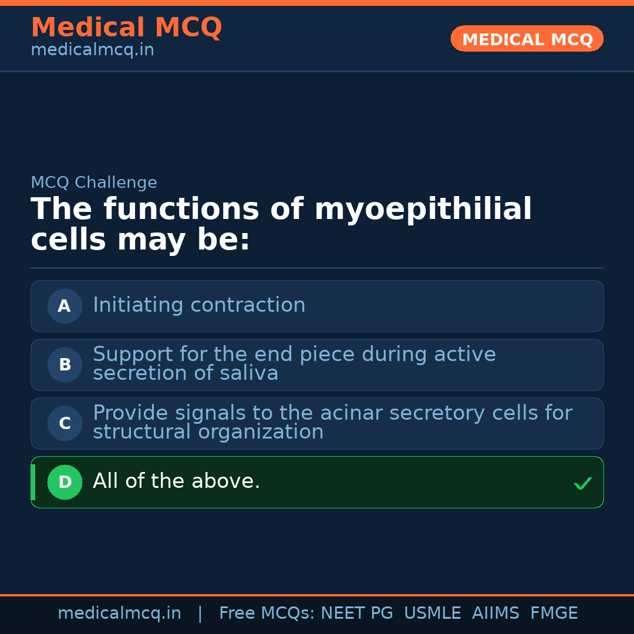This screenshot has height=634, width=634.
Task: Click the green D option circle
Action: click(65, 482)
